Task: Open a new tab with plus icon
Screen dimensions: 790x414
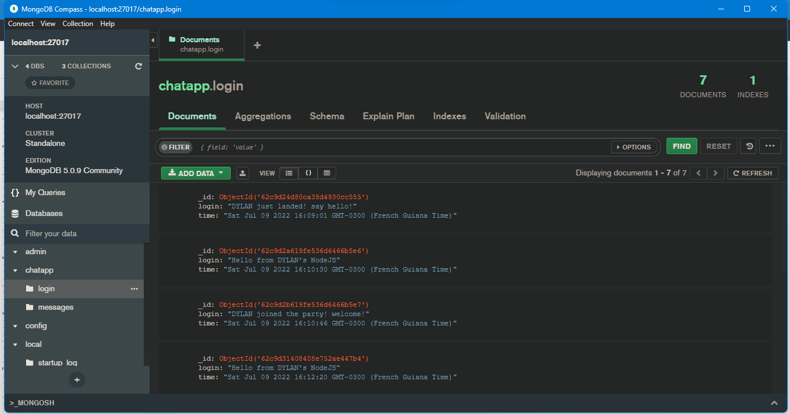Action: [257, 45]
